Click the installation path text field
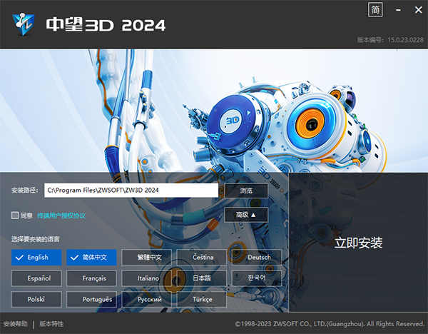 (131, 191)
